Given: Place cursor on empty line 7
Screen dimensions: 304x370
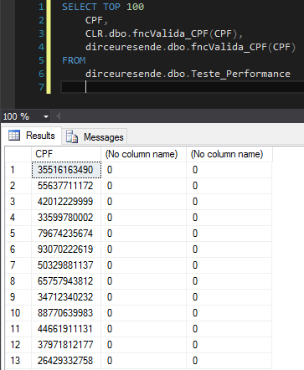Looking at the screenshot, I should 182,87.
